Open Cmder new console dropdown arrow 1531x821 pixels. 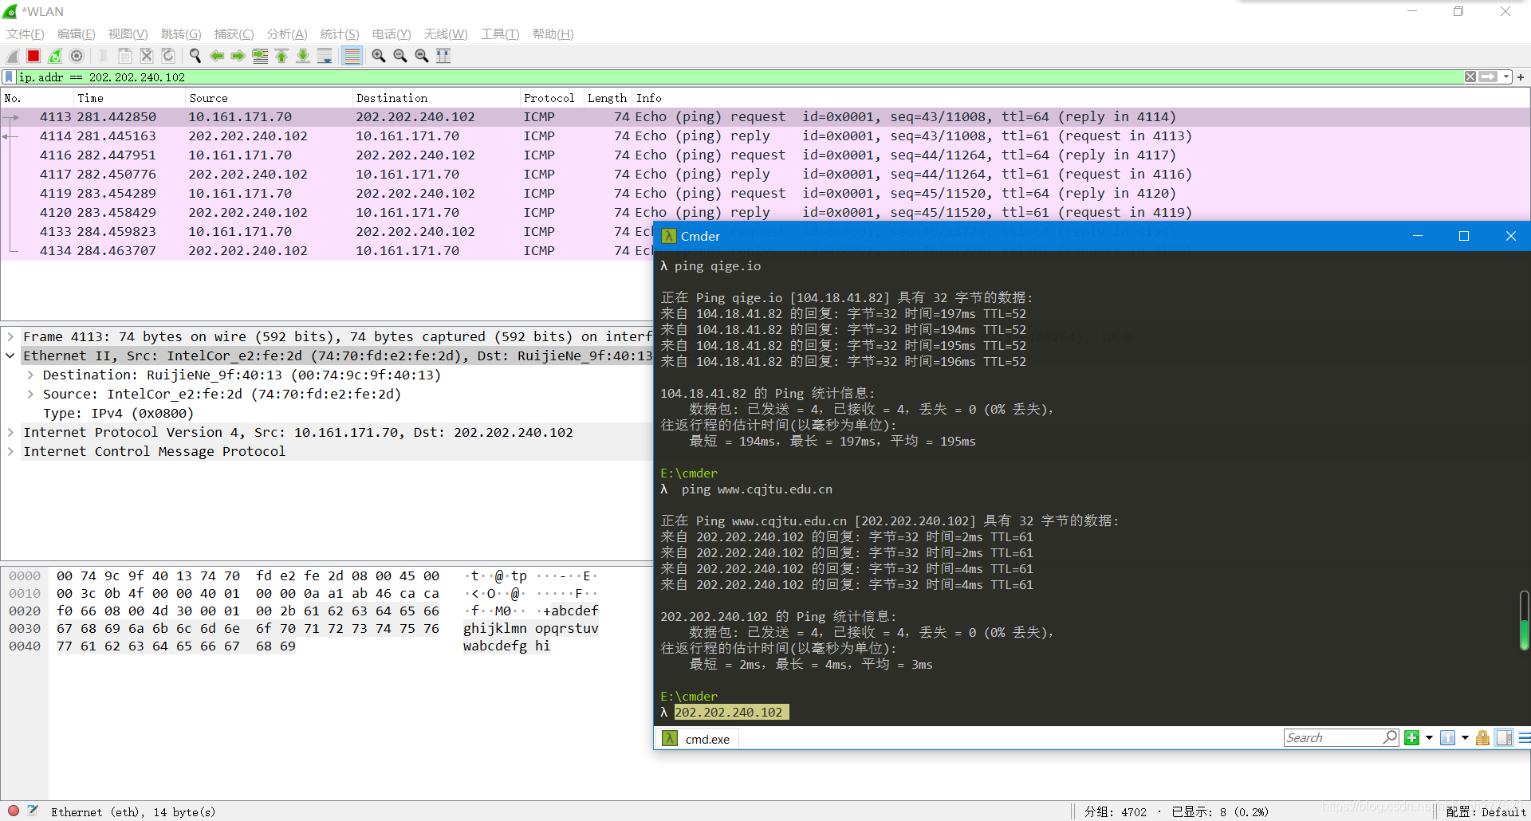[x=1429, y=738]
